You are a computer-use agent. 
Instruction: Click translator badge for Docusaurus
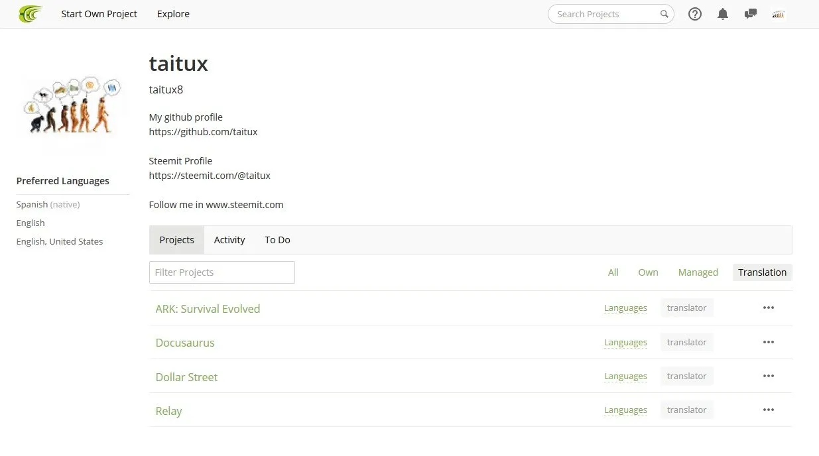click(687, 342)
